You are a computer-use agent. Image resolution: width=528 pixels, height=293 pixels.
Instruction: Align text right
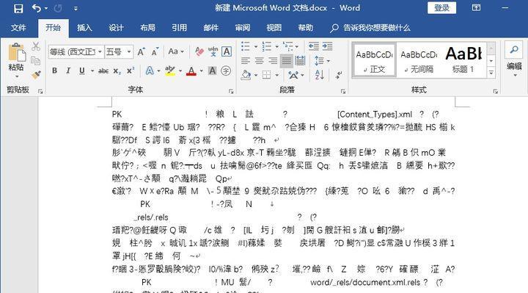coord(273,61)
